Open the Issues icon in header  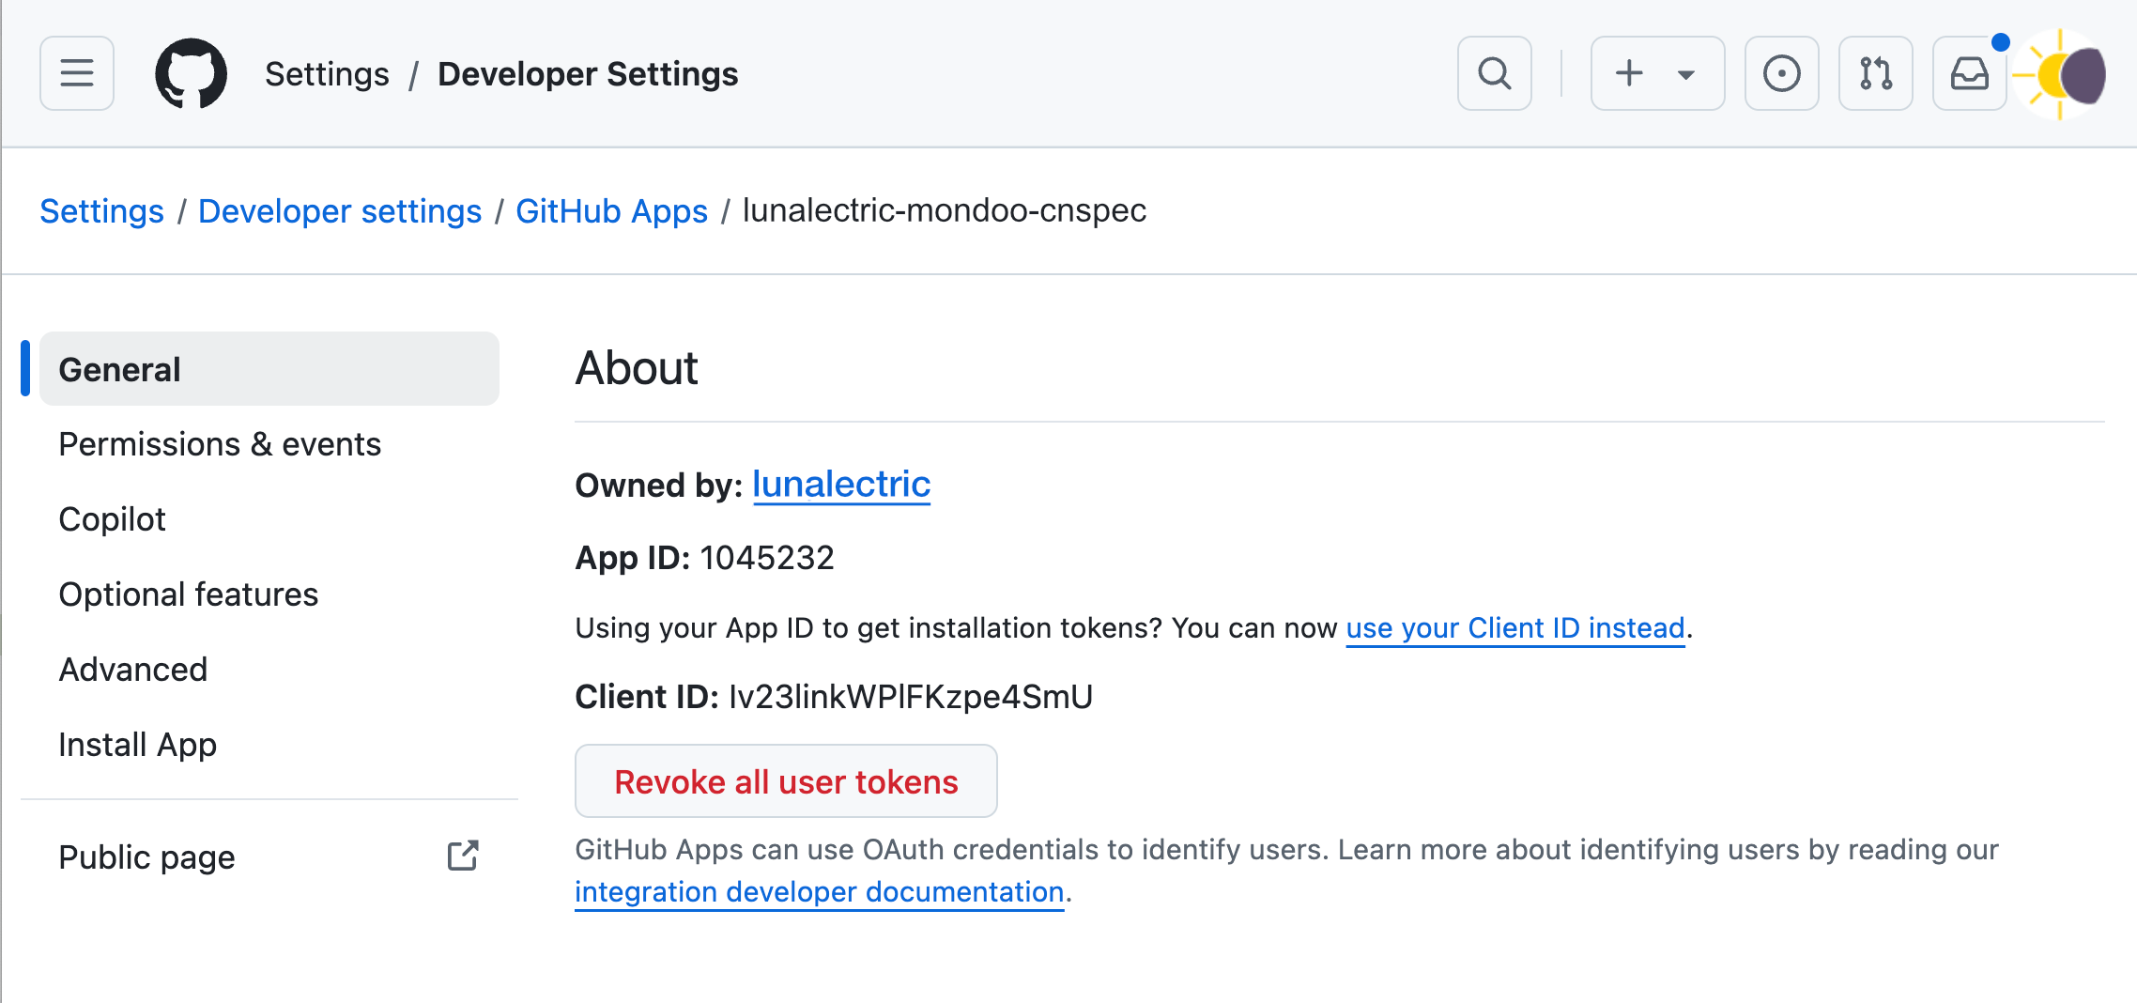[1782, 72]
